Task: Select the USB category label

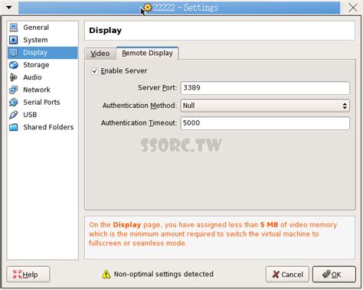Action: pos(30,115)
